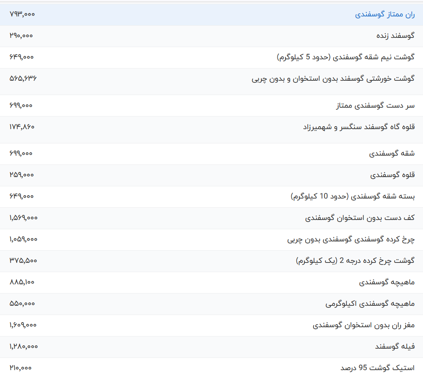This screenshot has width=423, height=384.
Task: Click the price ۲۹۰,۰۰۰
Action: [x=21, y=36]
